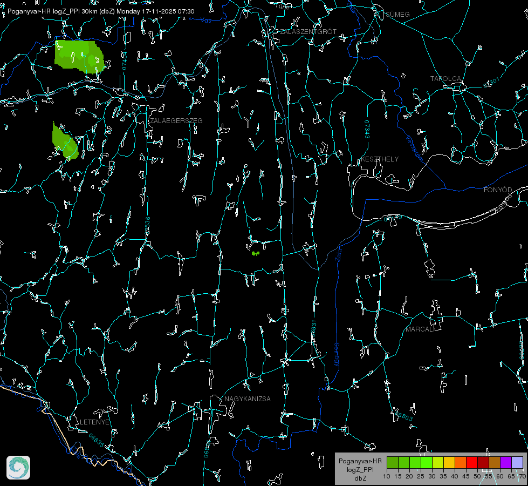Click the road number 07343 label

pyautogui.click(x=367, y=130)
